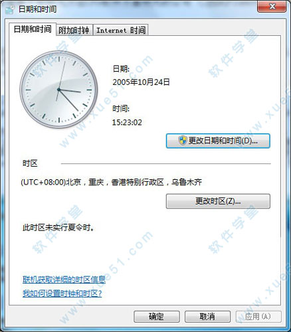Click the date and time title bar icon
The width and height of the screenshot is (291, 332).
(x=10, y=10)
